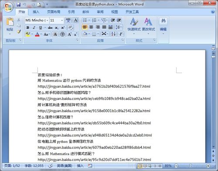Open the Review (审阅) tab
The image size is (218, 171).
pos(100,12)
